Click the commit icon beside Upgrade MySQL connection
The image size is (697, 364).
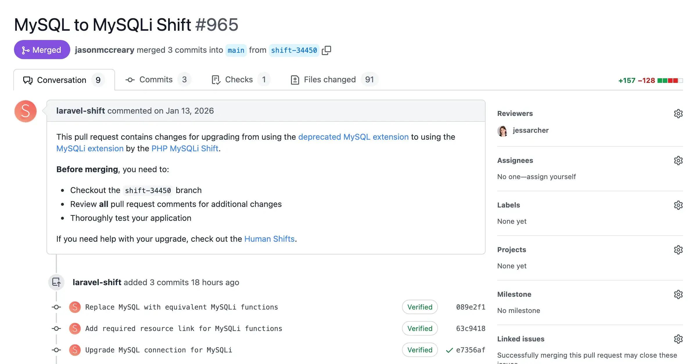[x=56, y=350]
